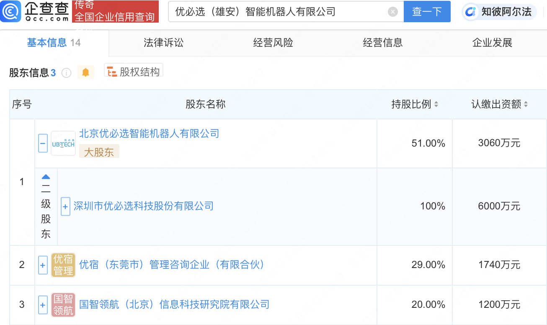This screenshot has height=325, width=547.
Task: Click the 国智领航 logo badge
Action: tap(63, 305)
